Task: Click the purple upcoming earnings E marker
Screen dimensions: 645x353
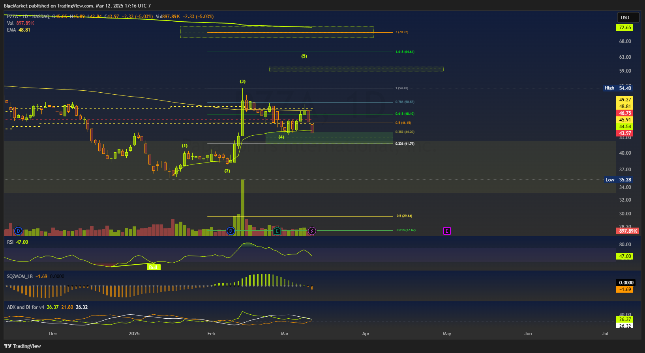Action: pyautogui.click(x=447, y=231)
